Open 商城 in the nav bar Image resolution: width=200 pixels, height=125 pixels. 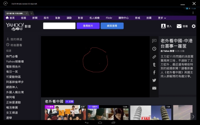(137, 18)
